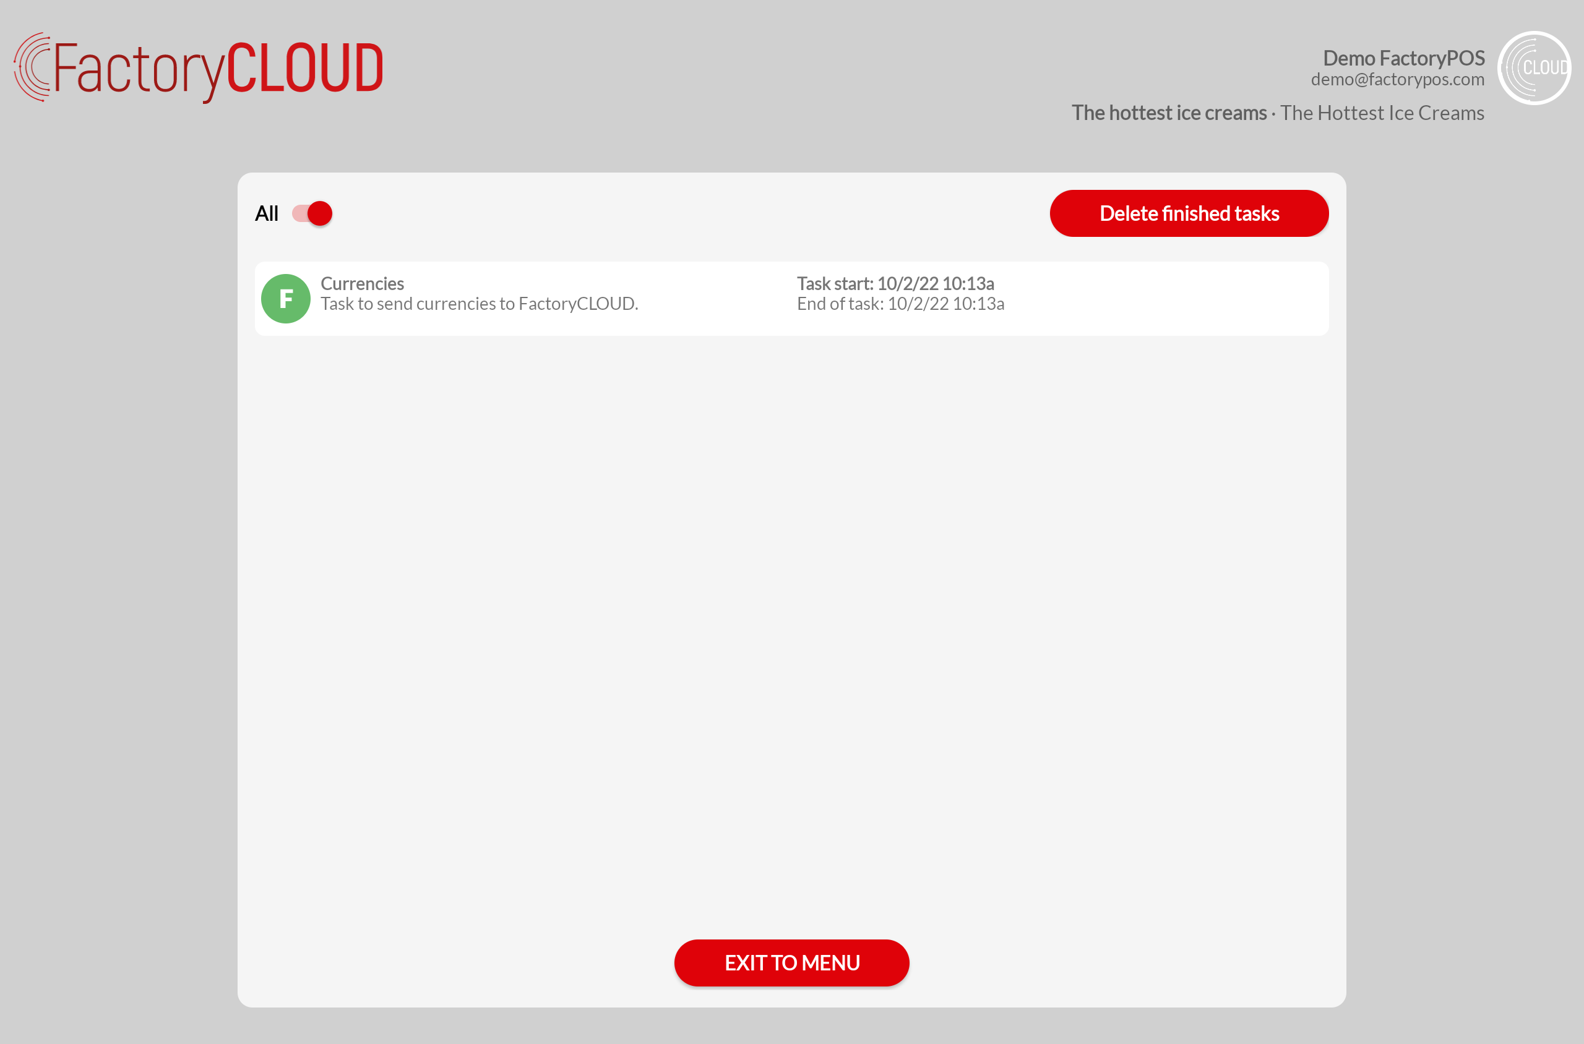Click the red CLOUD word in logo

(304, 68)
